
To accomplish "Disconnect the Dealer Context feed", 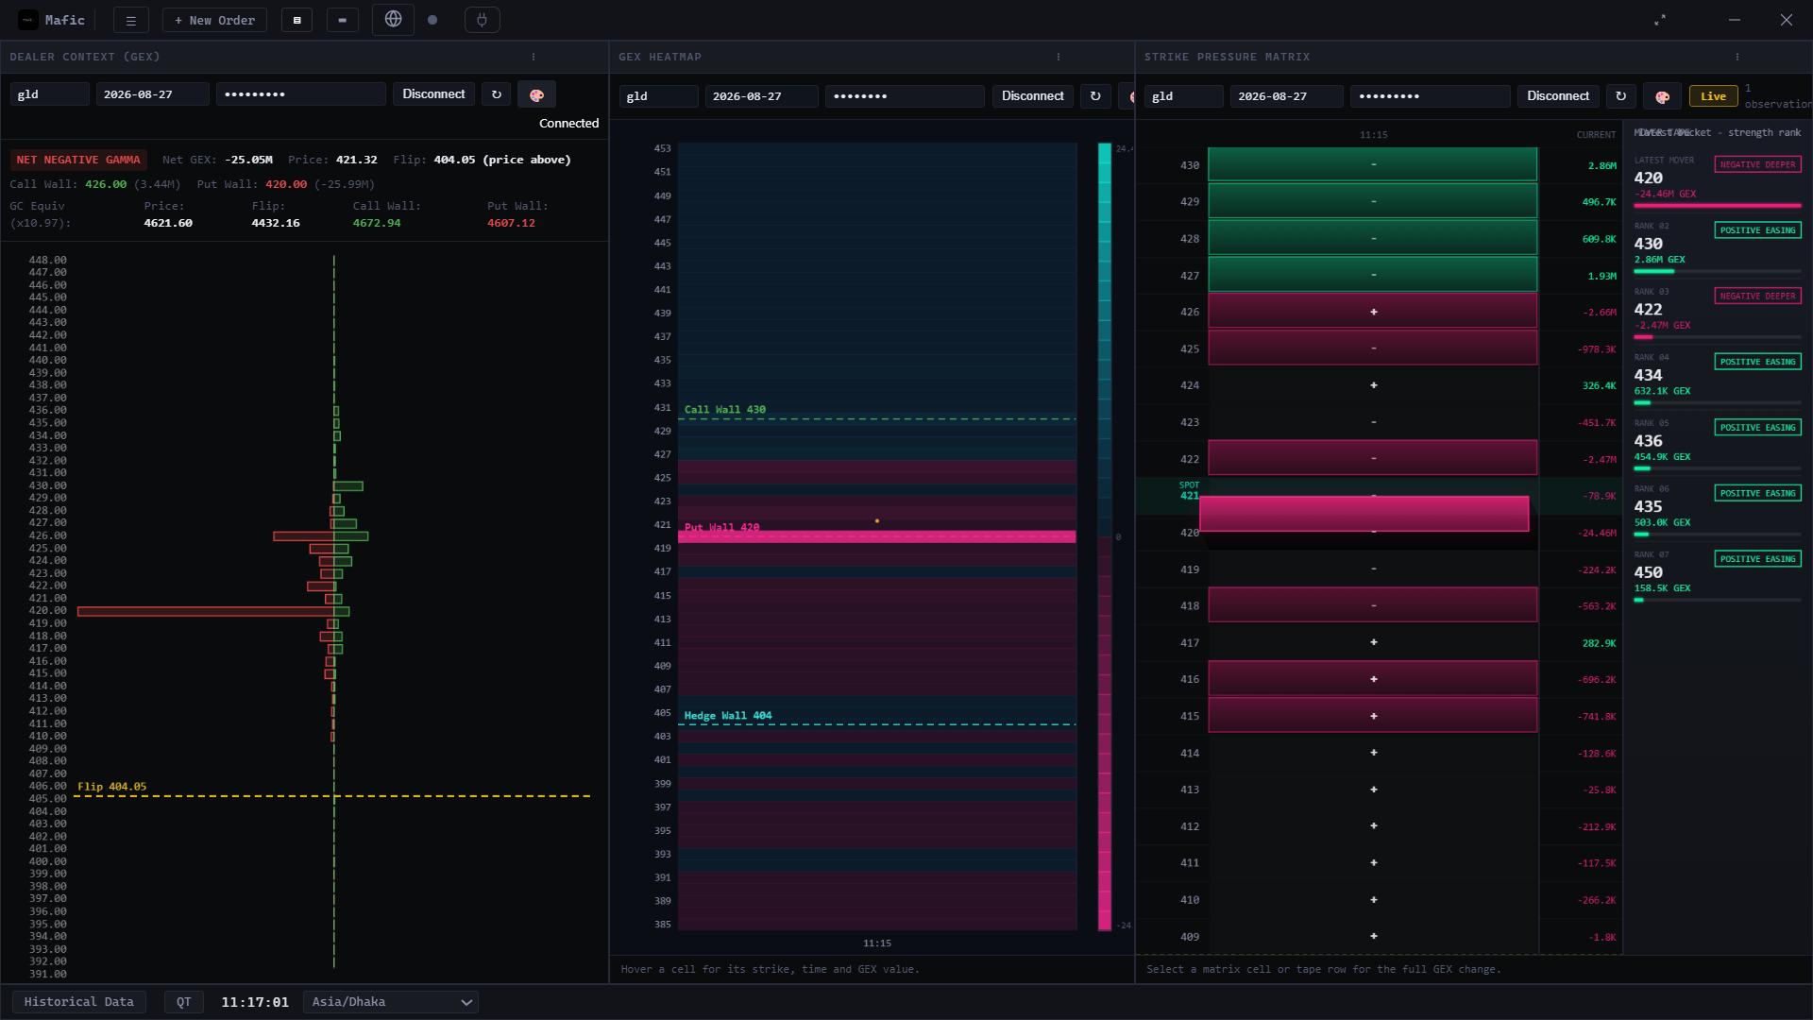I will [x=433, y=94].
